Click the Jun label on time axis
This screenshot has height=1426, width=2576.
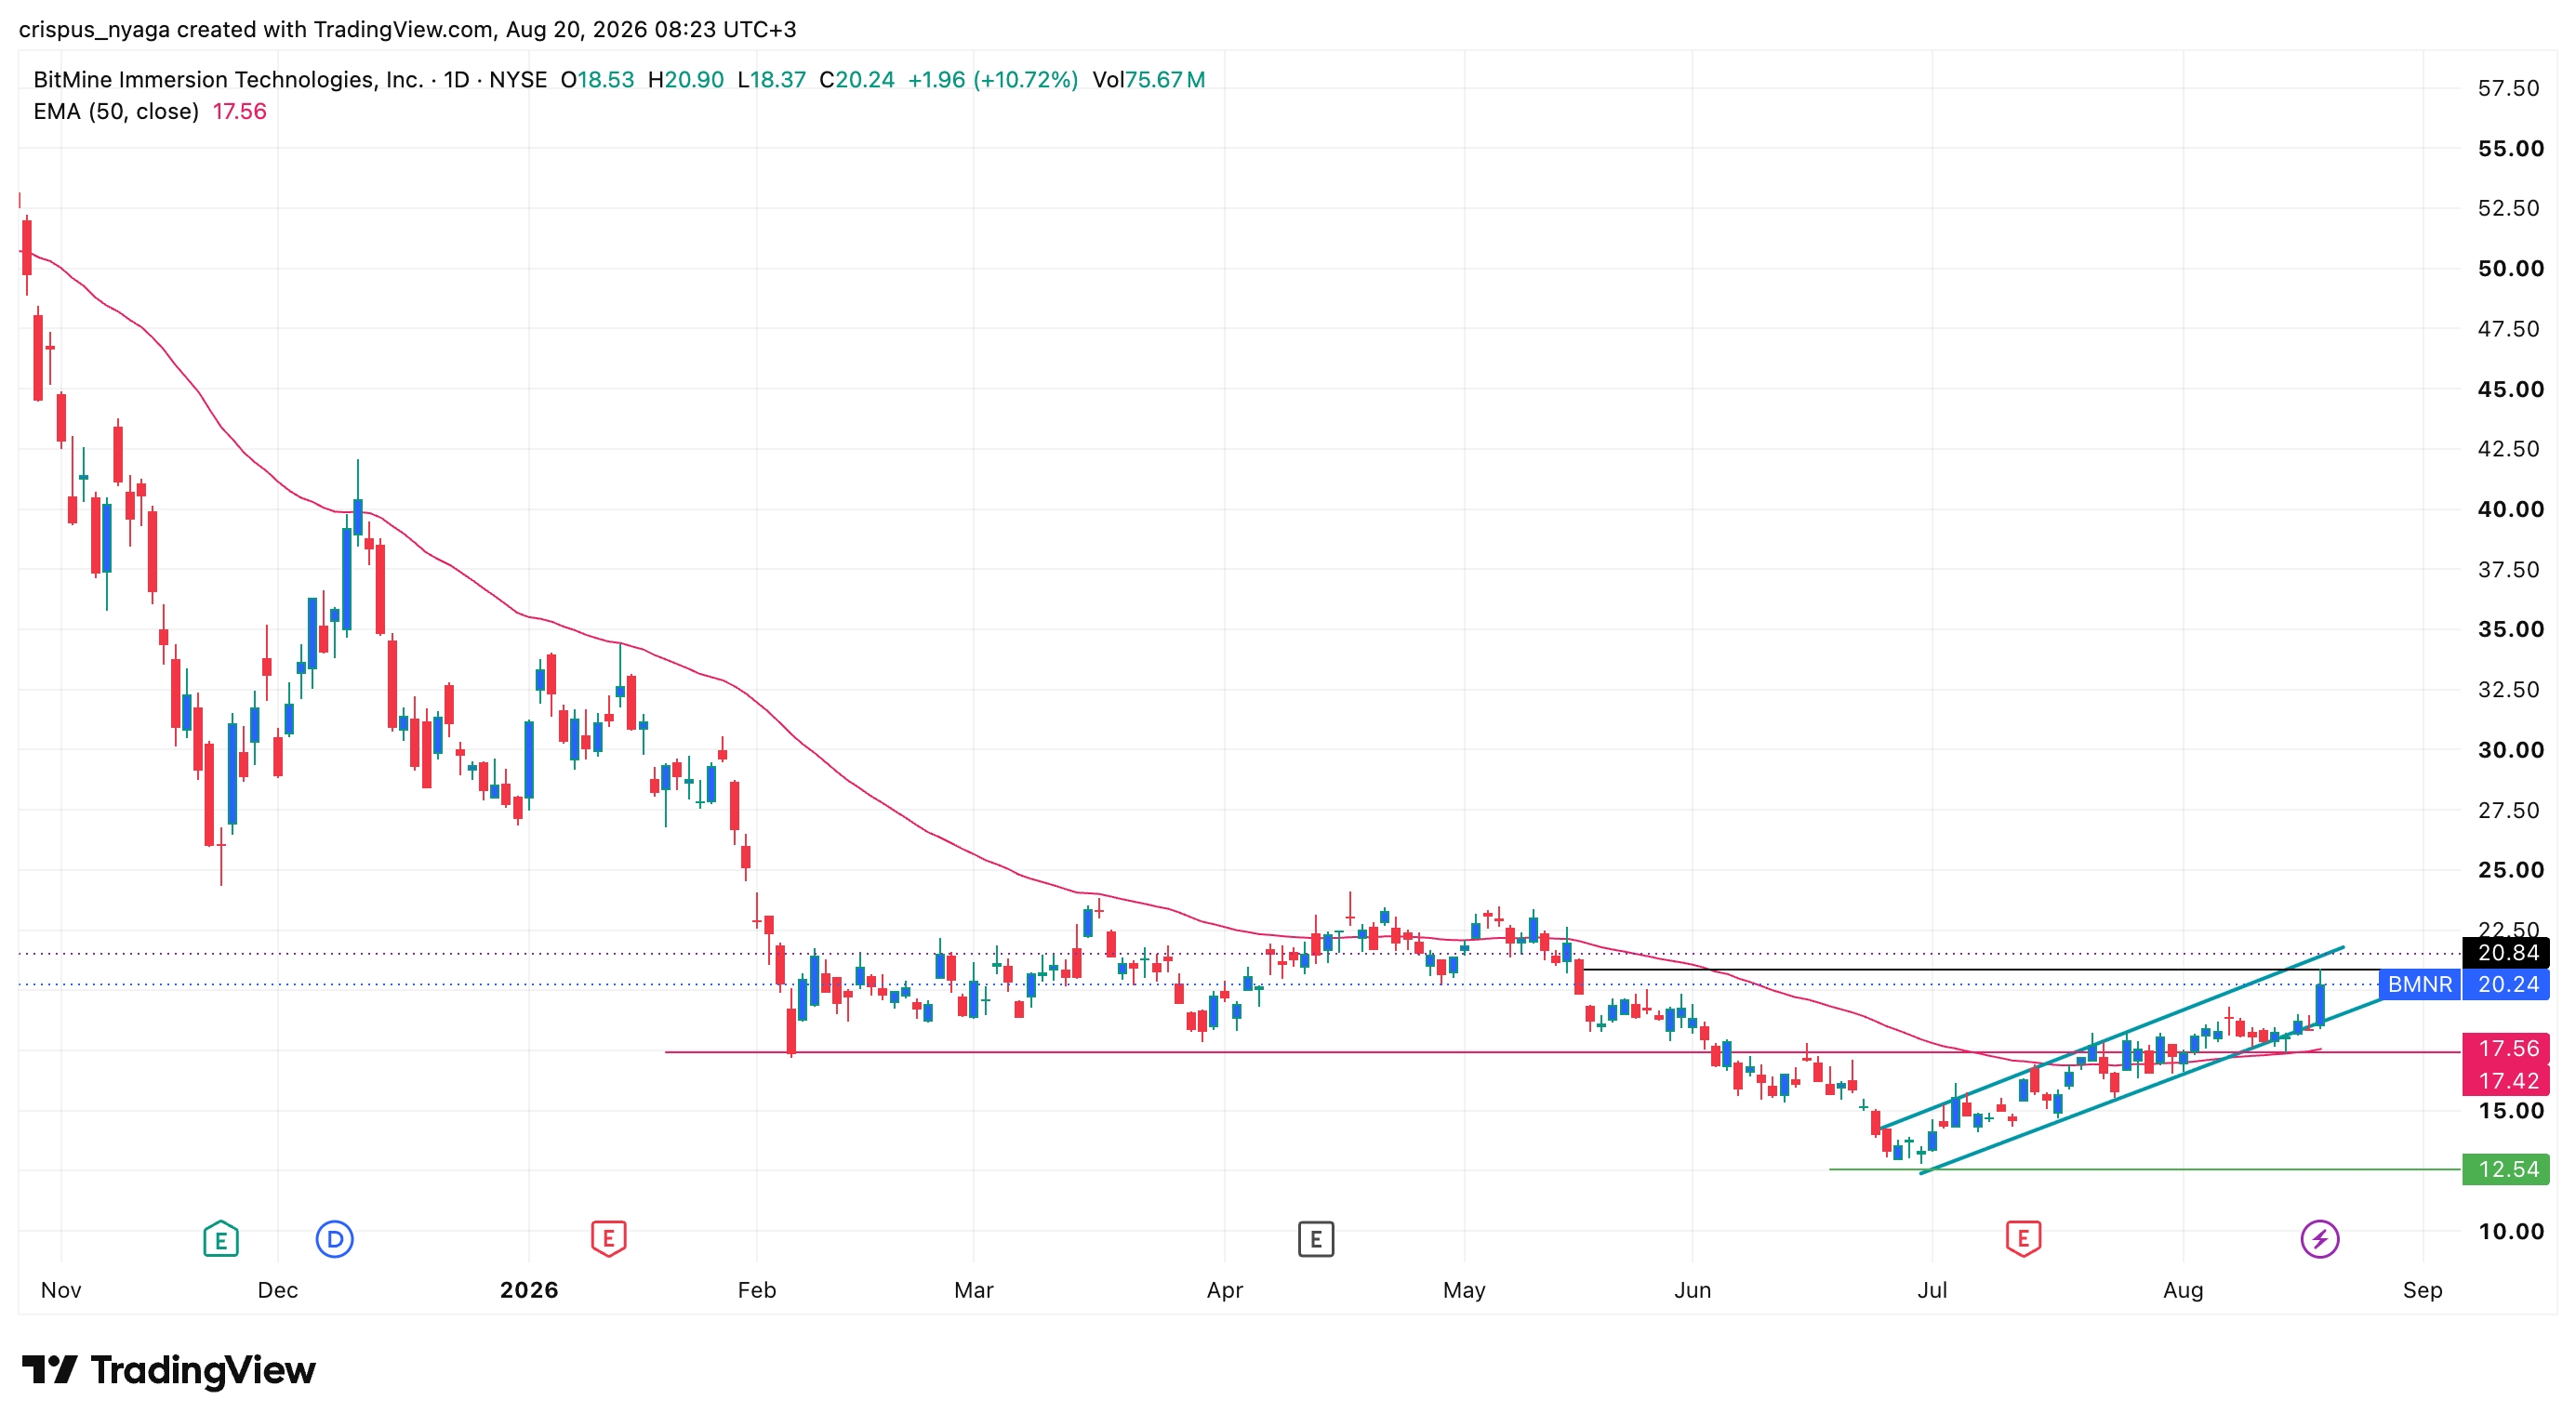pyautogui.click(x=1692, y=1290)
